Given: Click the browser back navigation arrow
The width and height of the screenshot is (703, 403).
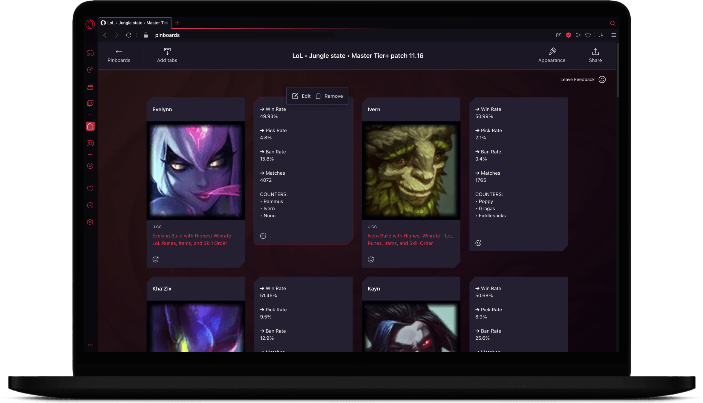Looking at the screenshot, I should point(105,35).
